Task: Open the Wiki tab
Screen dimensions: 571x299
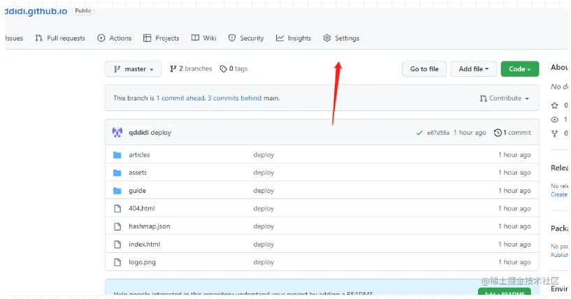Action: pyautogui.click(x=203, y=38)
